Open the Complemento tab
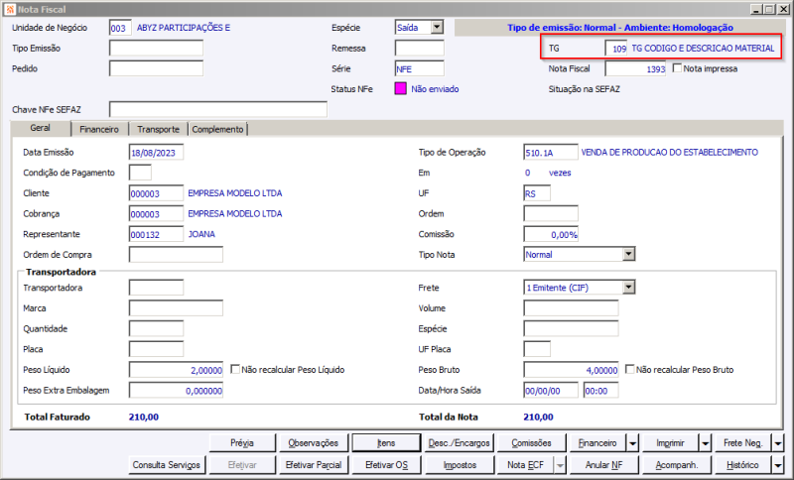Image resolution: width=794 pixels, height=480 pixels. 217,130
